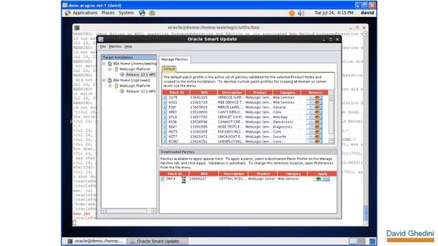This screenshot has width=438, height=246.
Task: Click user name david in top panel
Action: (x=367, y=13)
